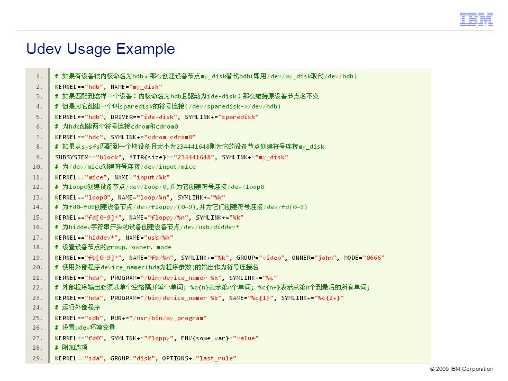
Task: Click the SUBSYSTEM=="block" rule line
Action: [x=171, y=157]
